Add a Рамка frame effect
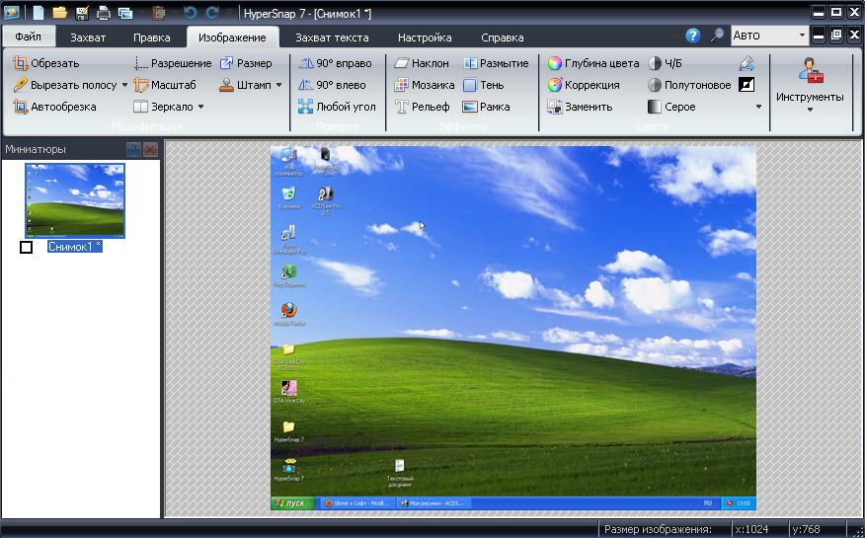Viewport: 865px width, 538px height. click(x=486, y=107)
